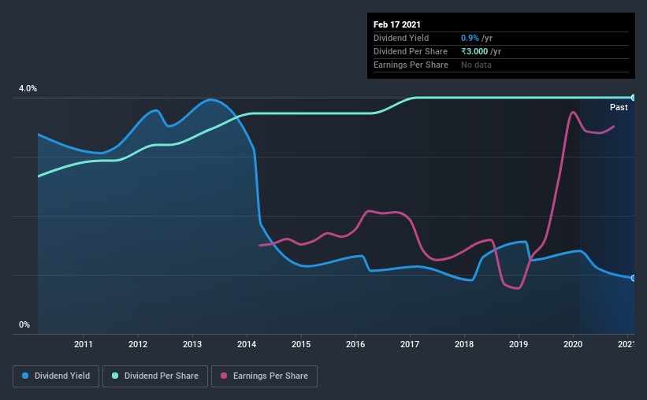Click the 'Feb 17 2021' tooltip date
Viewport: 647px width, 400px height.
397,24
